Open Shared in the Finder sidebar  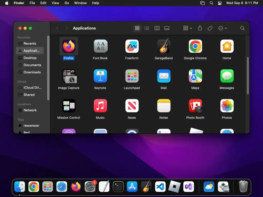coord(30,95)
